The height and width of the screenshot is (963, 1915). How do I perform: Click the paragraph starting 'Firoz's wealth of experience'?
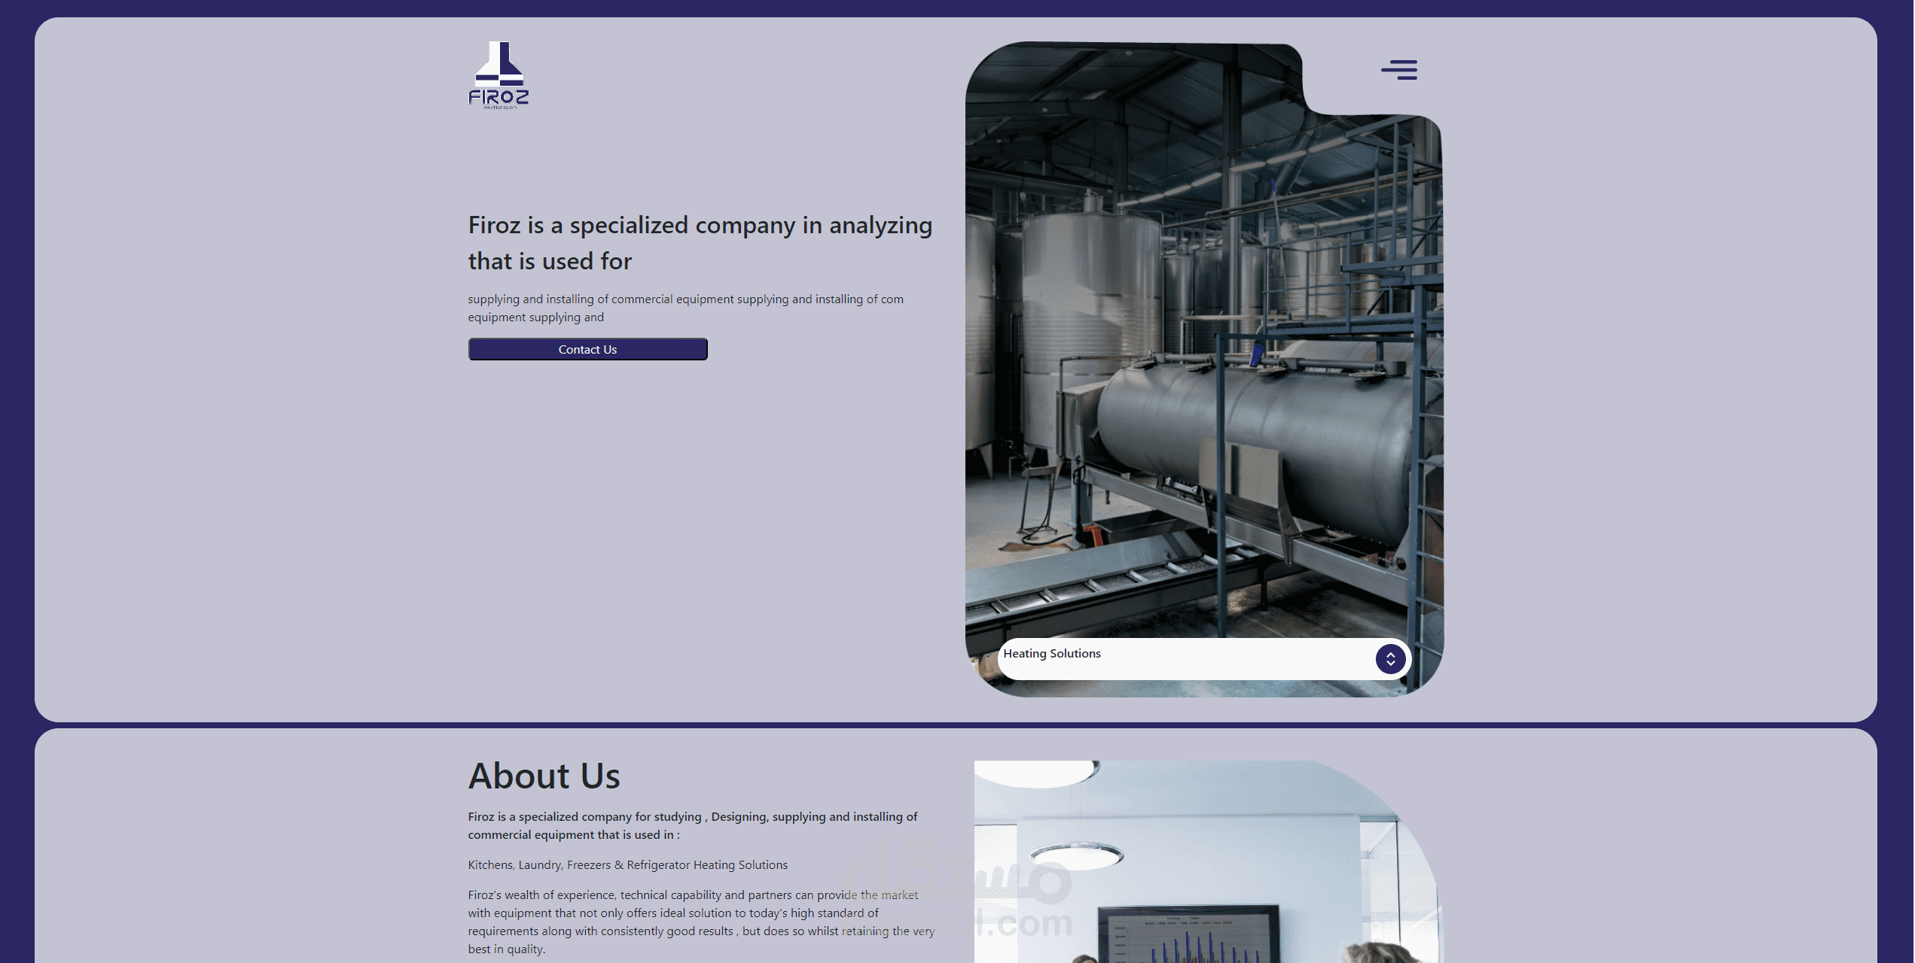[x=700, y=922]
